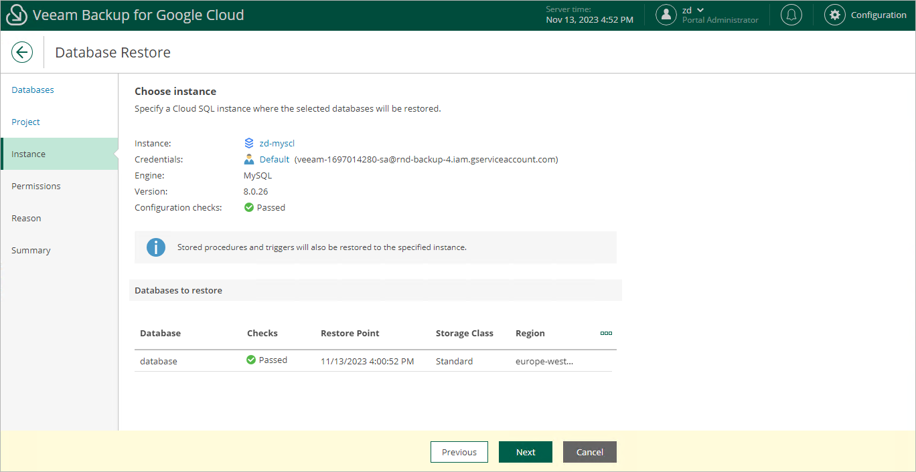
Task: Click the 'MySQL' engine value
Action: (x=258, y=175)
